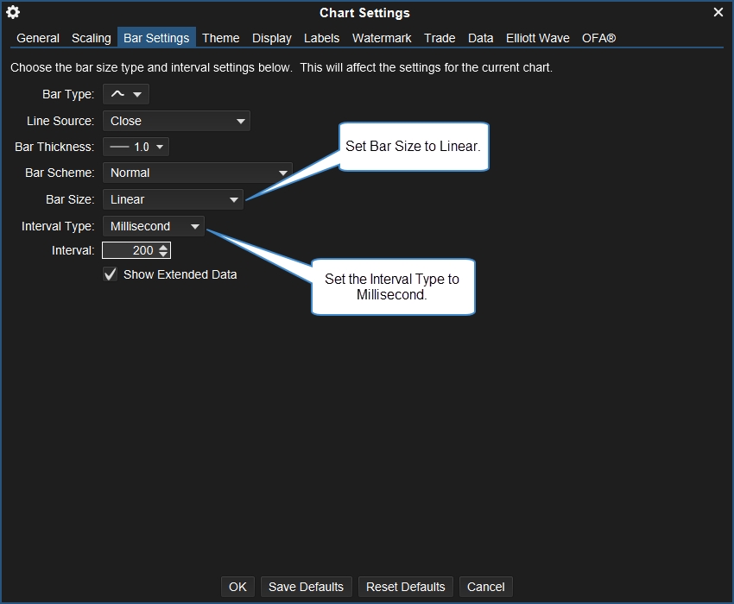Decrease the Interval value with down arrow
This screenshot has width=734, height=604.
pos(163,254)
